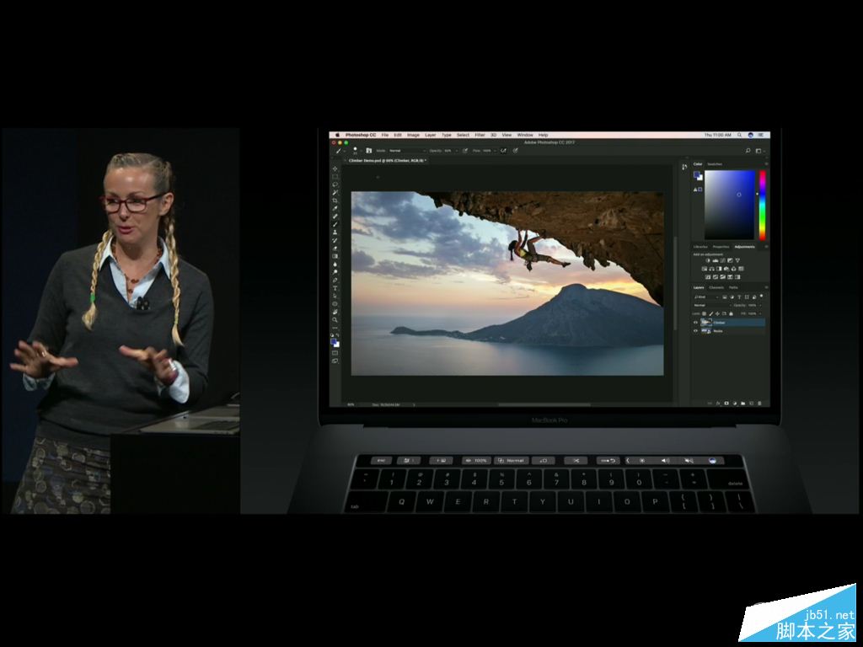The image size is (863, 647).
Task: Open the layer filter Kind dropdown
Action: [706, 297]
